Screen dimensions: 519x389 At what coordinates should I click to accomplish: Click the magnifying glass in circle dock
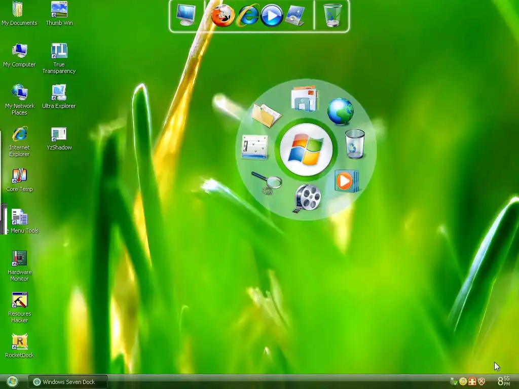tap(267, 182)
